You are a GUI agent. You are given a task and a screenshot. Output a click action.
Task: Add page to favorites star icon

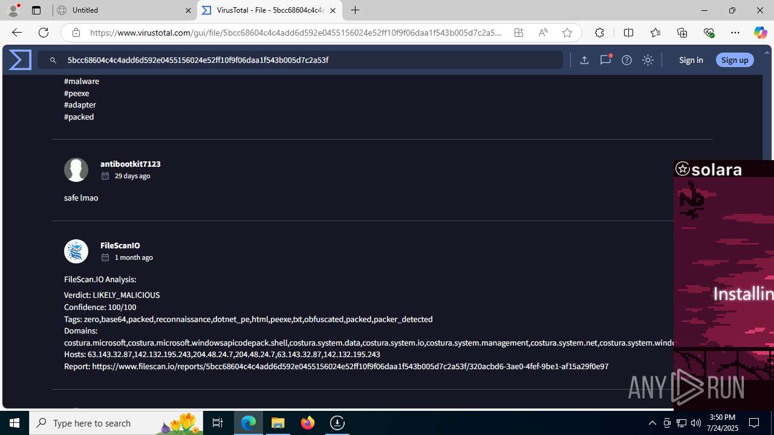567,33
